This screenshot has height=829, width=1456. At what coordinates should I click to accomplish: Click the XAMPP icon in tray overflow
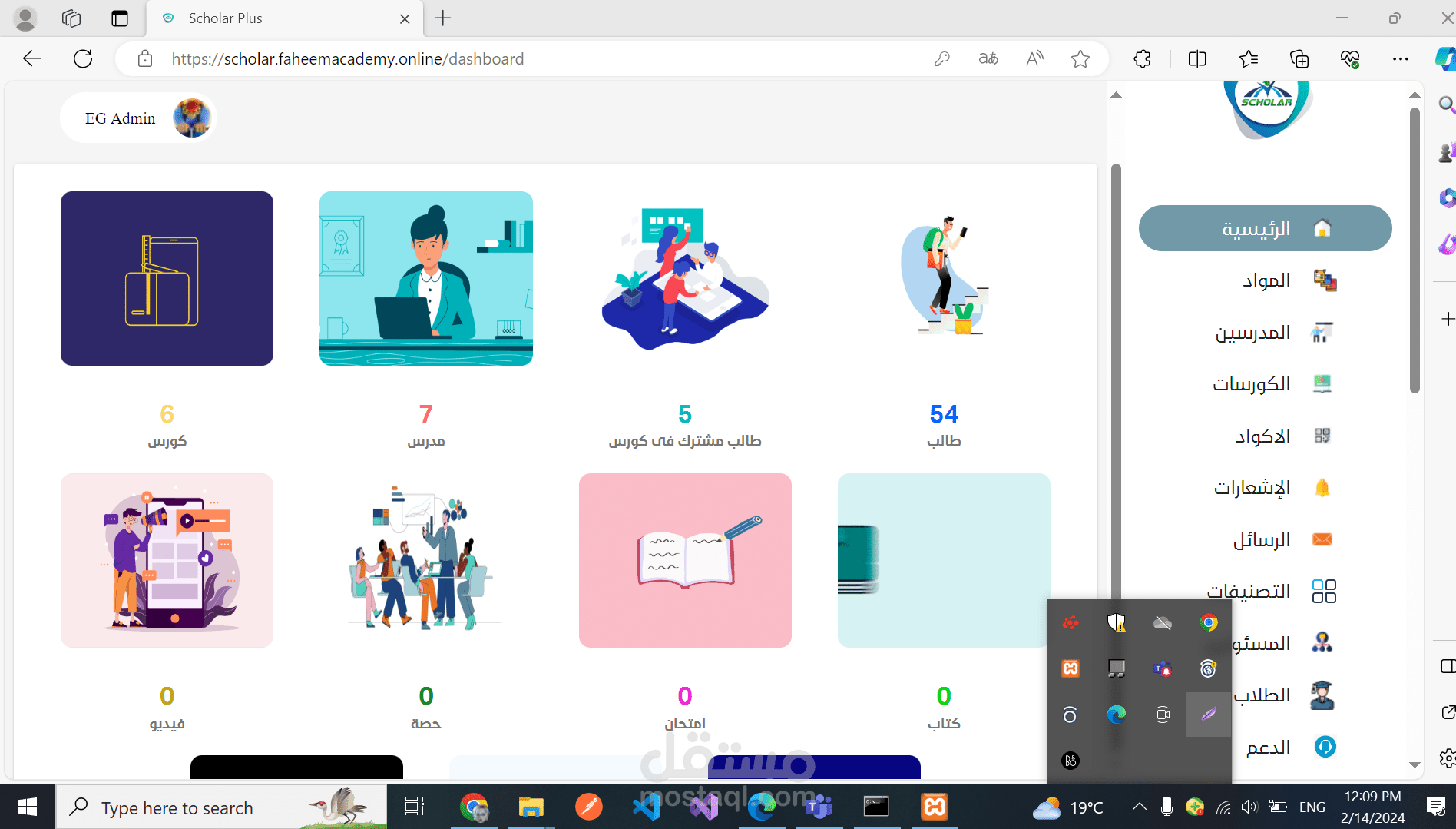(1070, 668)
